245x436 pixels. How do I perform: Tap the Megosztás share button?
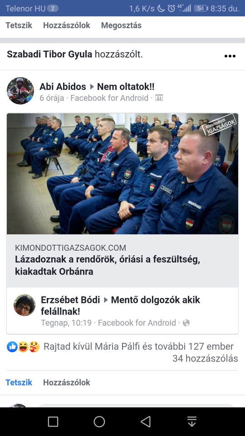point(121,25)
